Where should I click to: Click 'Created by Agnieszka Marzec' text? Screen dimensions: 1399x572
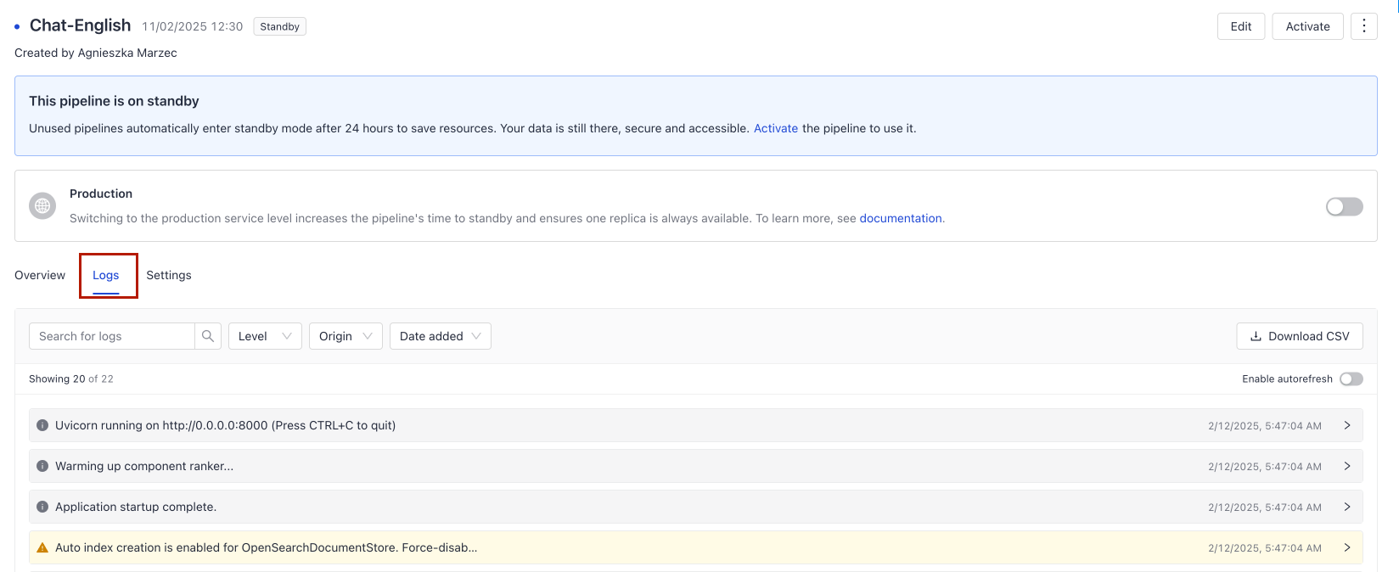tap(96, 53)
